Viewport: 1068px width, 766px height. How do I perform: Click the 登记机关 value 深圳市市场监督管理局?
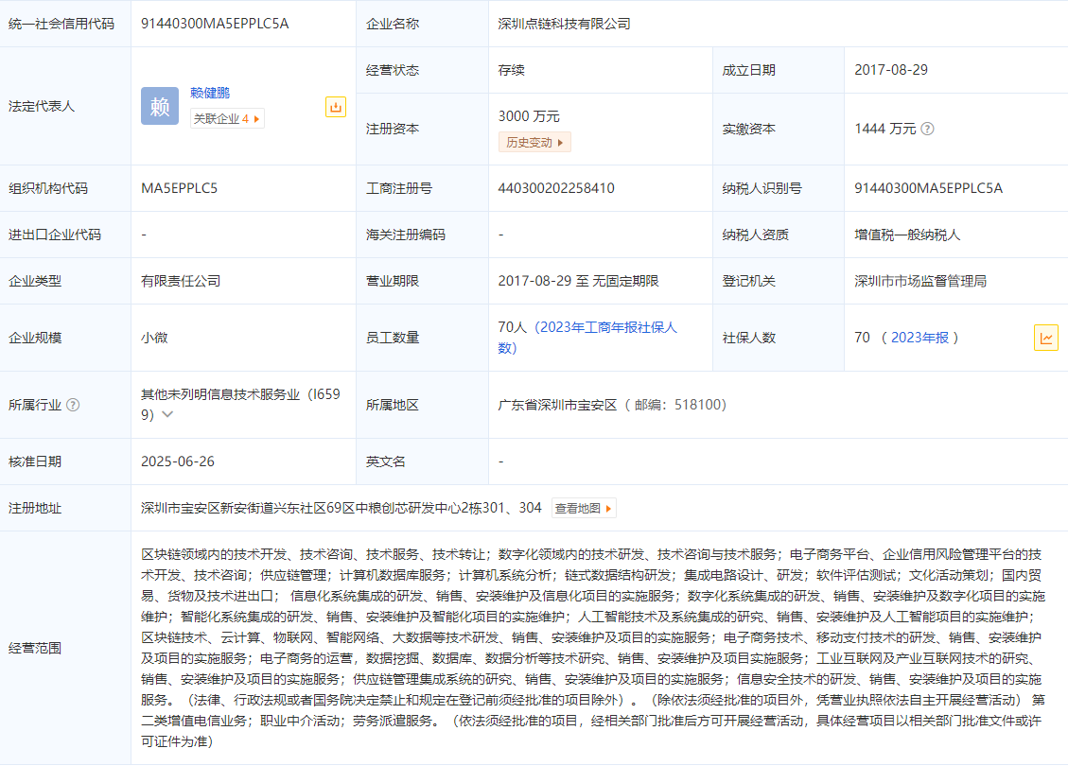pyautogui.click(x=920, y=281)
